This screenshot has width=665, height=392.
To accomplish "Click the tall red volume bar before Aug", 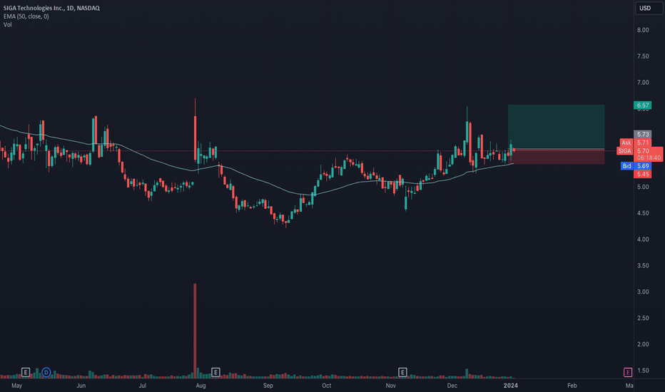I will coord(195,331).
